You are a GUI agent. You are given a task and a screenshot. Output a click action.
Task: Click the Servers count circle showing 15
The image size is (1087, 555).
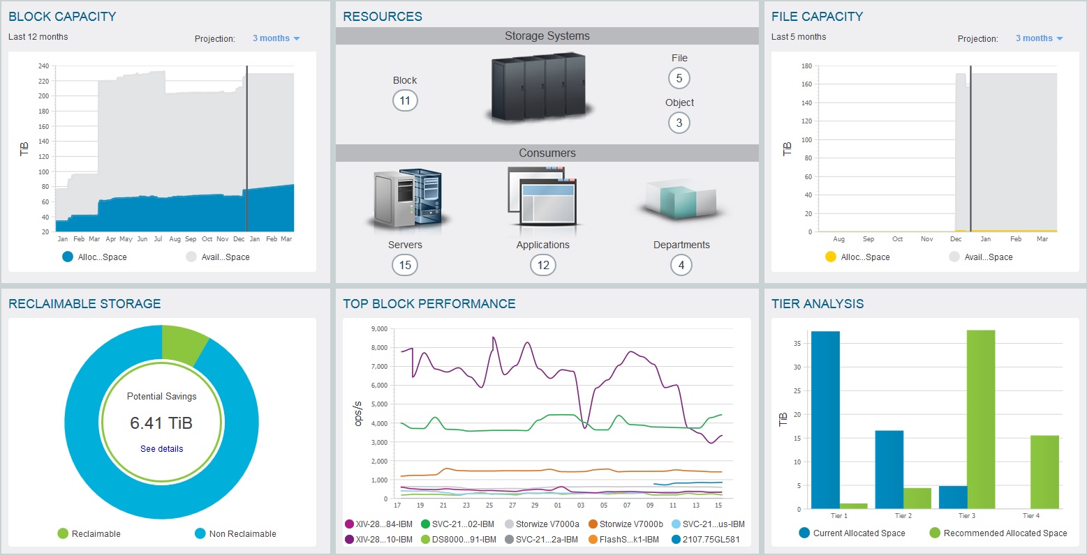tap(405, 265)
